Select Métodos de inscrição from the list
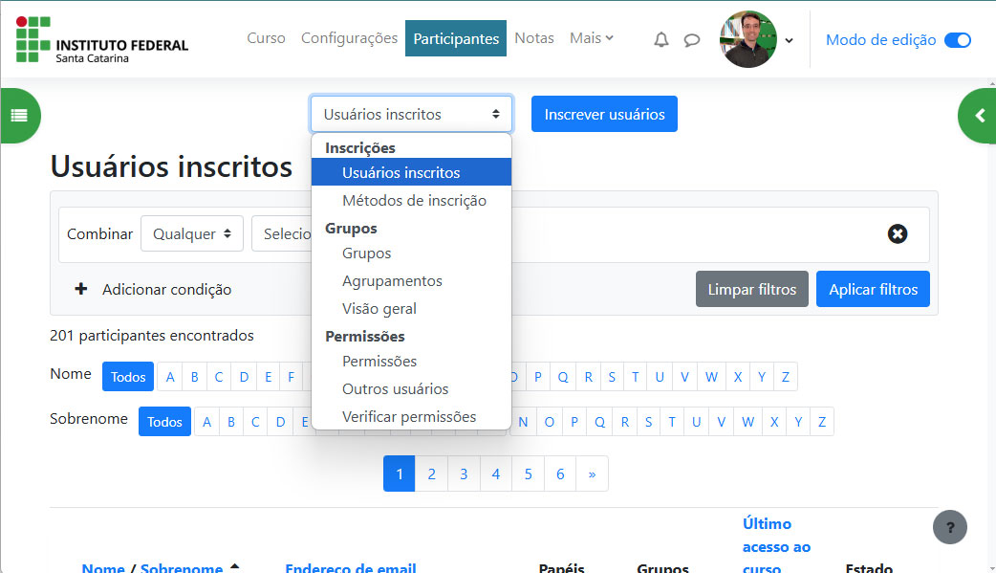The image size is (996, 573). coord(414,201)
